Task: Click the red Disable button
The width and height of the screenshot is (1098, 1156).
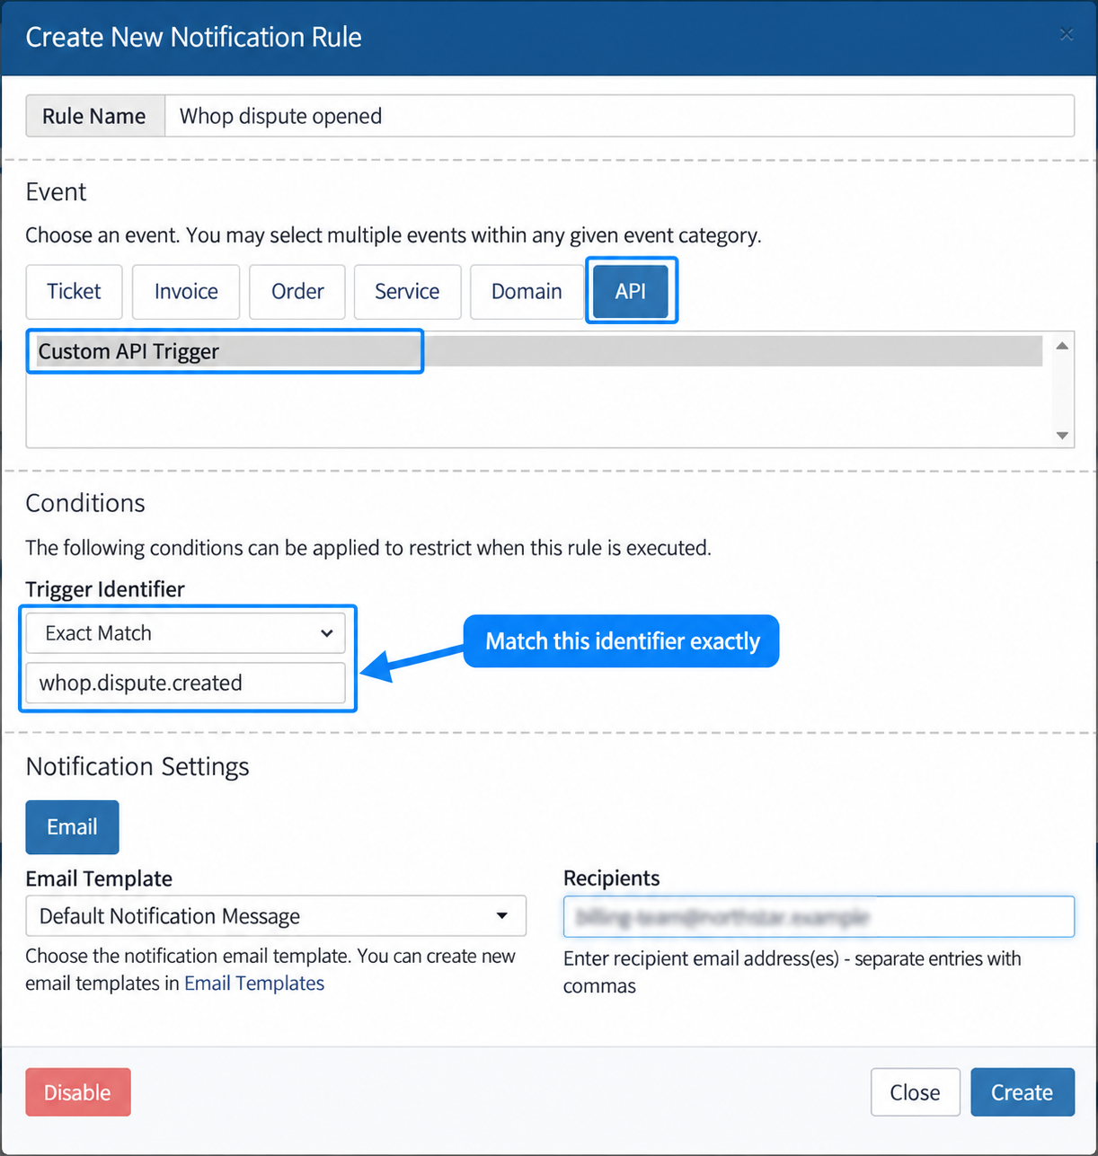Action: [78, 1092]
